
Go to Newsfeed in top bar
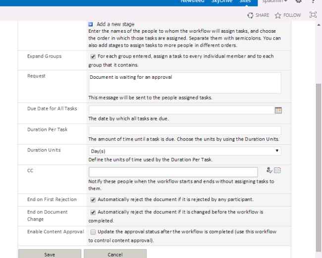pyautogui.click(x=192, y=1)
